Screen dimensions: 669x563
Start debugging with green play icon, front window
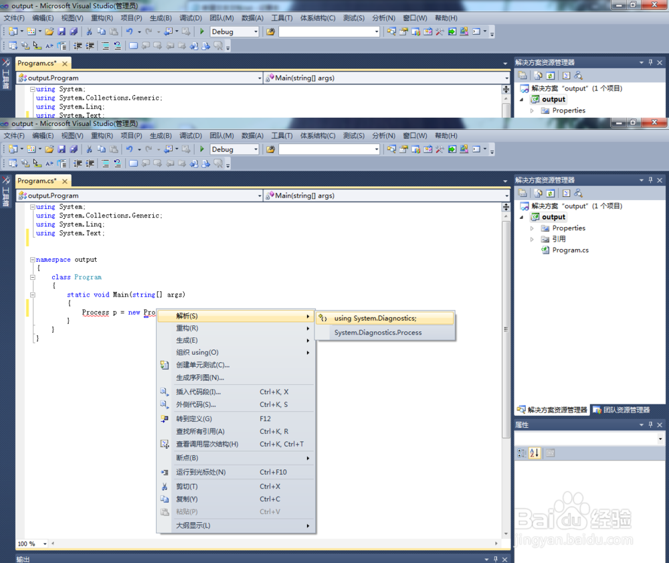pos(202,149)
